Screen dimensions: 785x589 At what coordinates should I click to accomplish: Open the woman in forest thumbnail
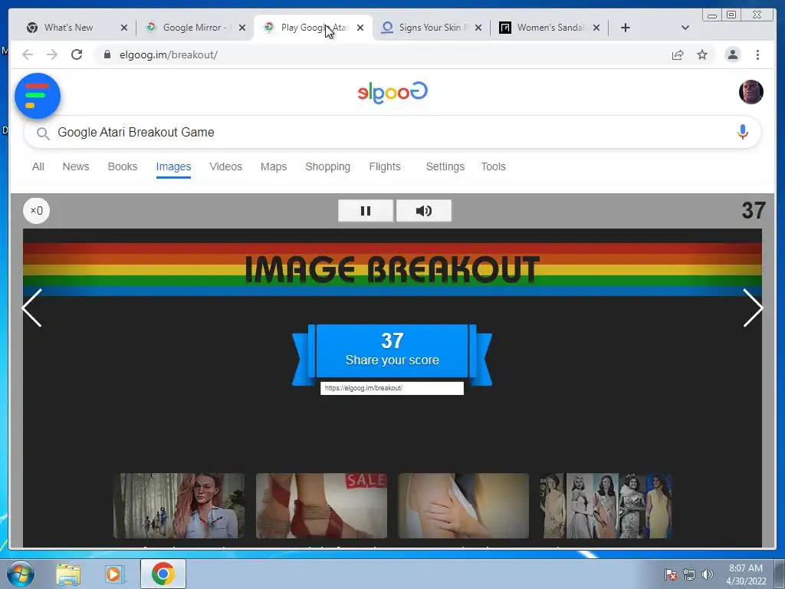tap(179, 506)
